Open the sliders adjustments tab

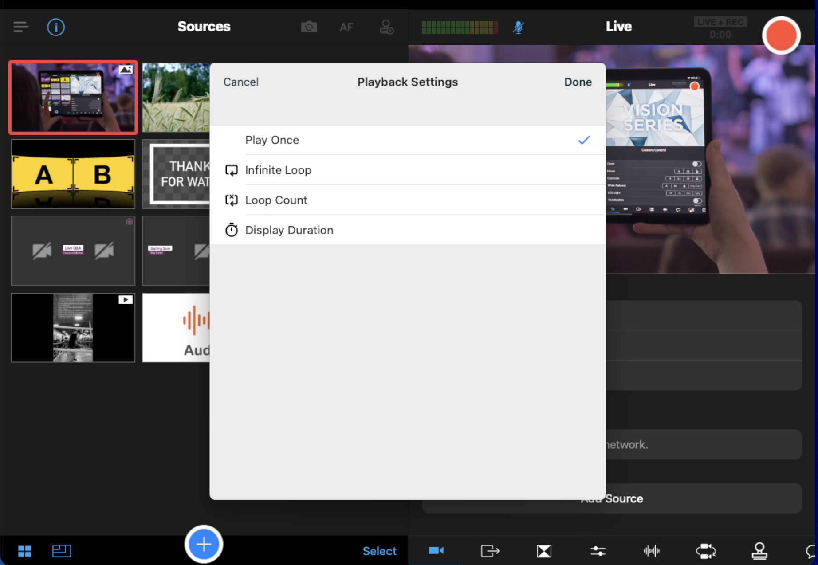coord(598,551)
